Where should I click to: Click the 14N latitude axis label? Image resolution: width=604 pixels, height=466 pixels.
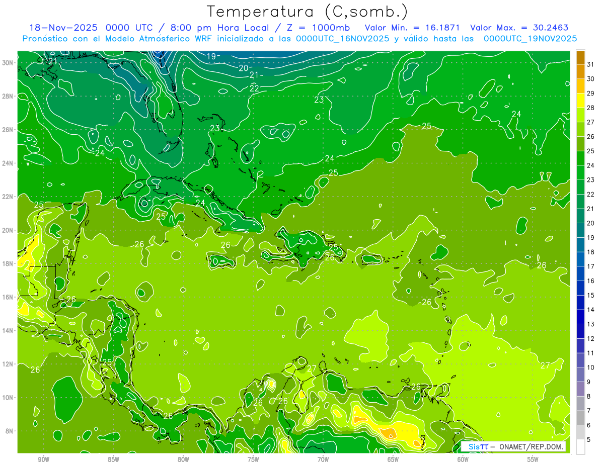8,331
